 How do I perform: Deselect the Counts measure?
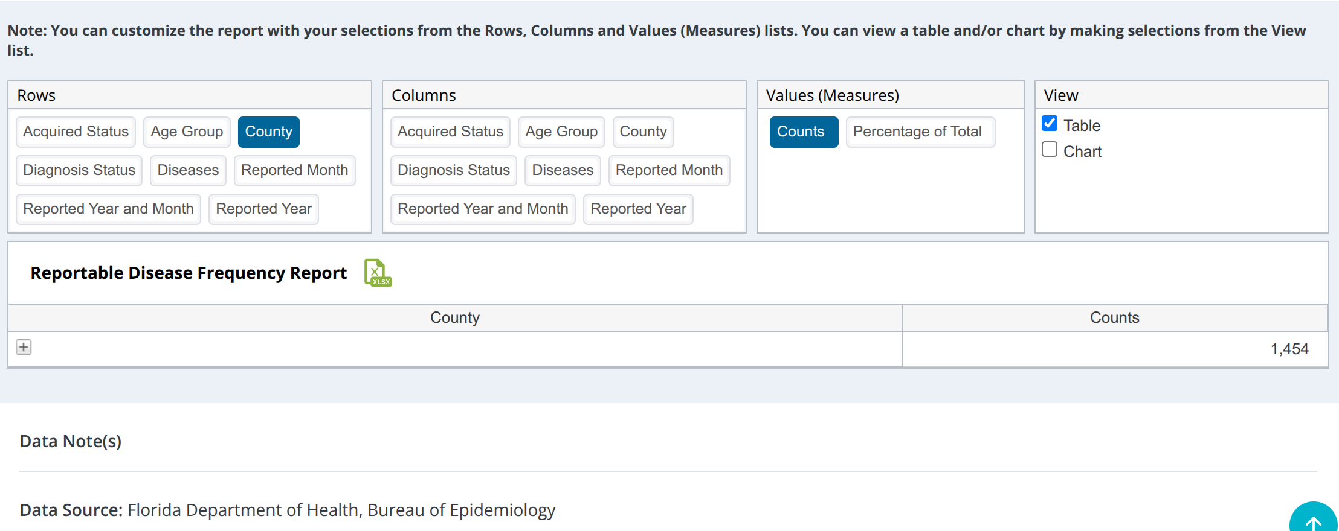(803, 132)
